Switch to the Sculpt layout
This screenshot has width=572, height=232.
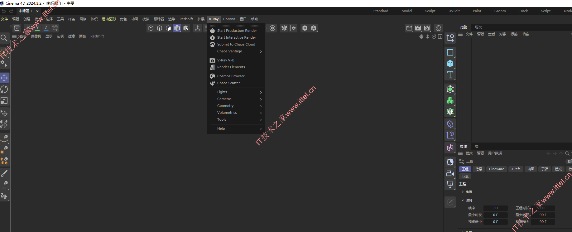(x=430, y=11)
